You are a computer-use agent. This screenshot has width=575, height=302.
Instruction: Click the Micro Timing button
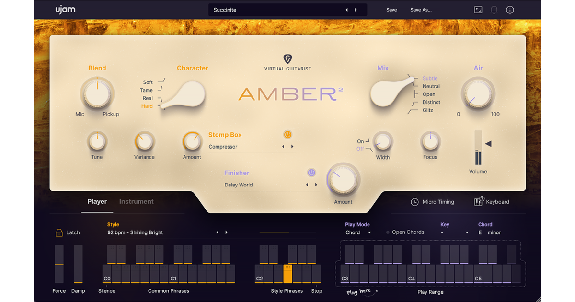click(433, 202)
